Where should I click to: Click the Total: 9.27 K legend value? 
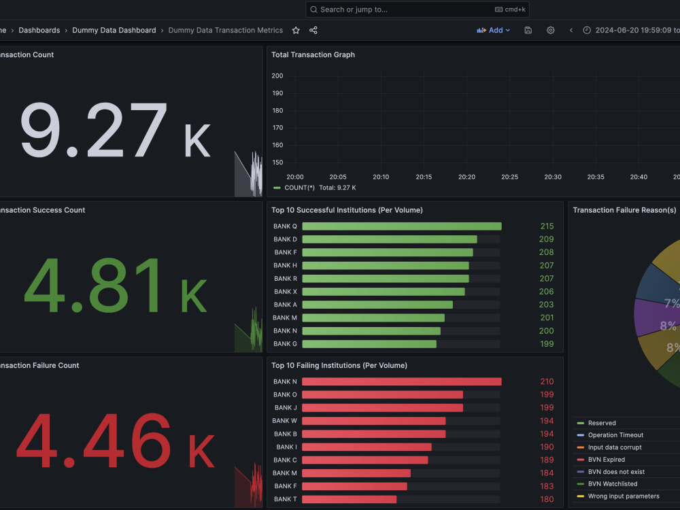coord(337,188)
